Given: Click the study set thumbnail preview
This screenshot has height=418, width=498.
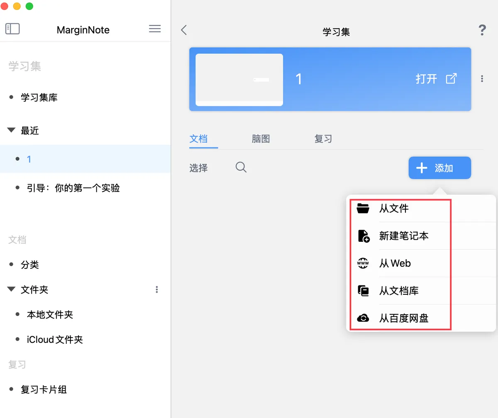Looking at the screenshot, I should point(239,80).
